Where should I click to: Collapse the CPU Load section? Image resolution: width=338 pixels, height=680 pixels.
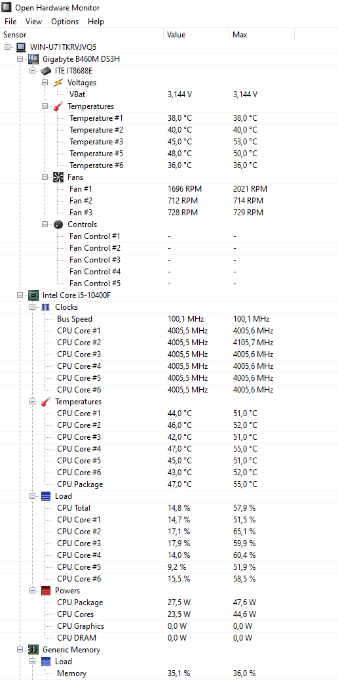pyautogui.click(x=32, y=496)
